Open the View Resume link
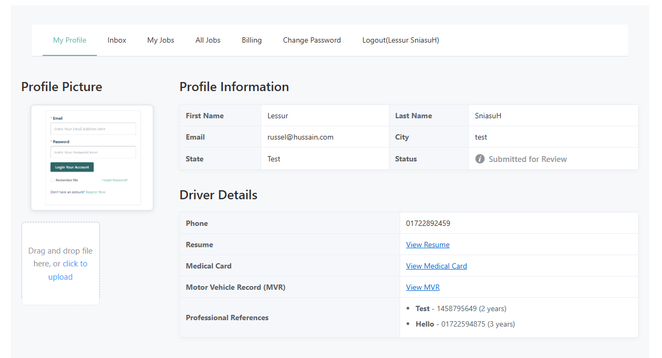The width and height of the screenshot is (662, 358). click(427, 245)
